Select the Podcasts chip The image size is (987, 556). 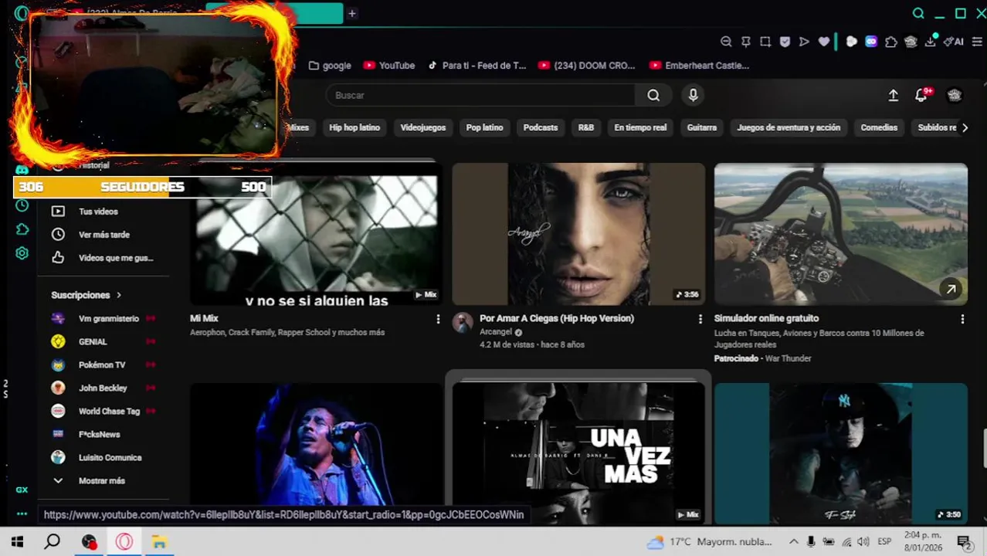(541, 127)
